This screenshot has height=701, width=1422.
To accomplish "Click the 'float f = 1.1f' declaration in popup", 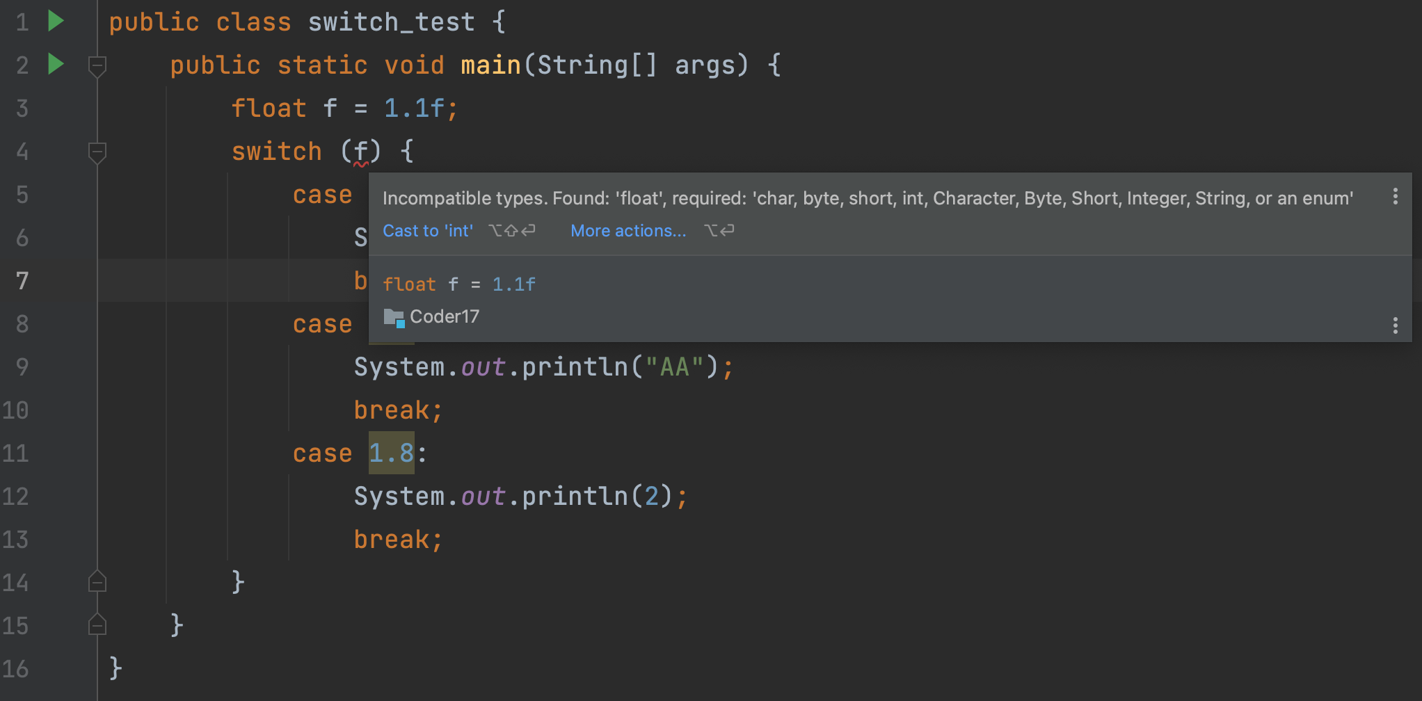I will (459, 284).
